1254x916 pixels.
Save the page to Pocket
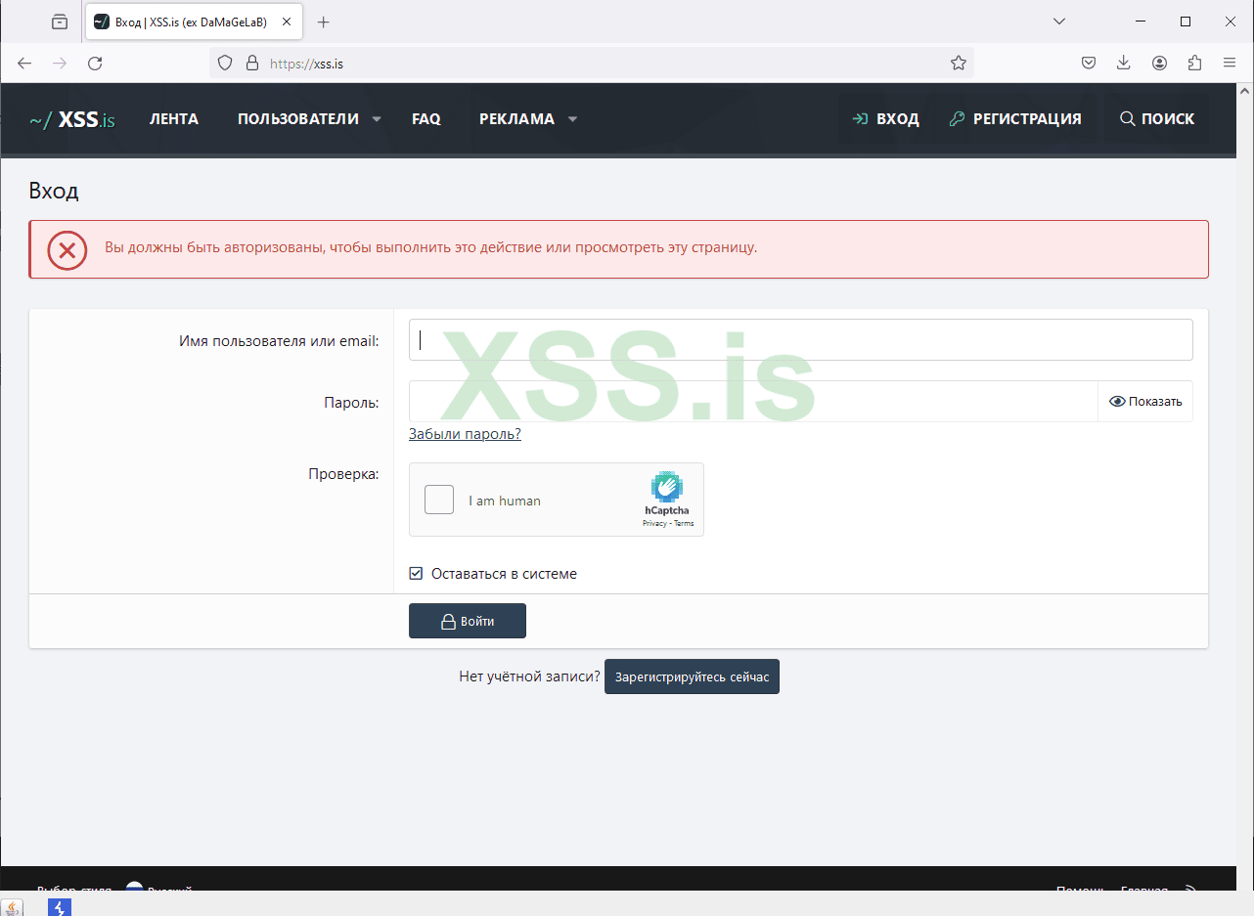pyautogui.click(x=1089, y=63)
